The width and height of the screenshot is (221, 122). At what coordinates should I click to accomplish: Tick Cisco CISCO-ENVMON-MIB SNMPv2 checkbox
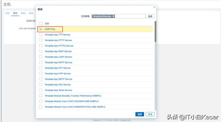[41, 101]
